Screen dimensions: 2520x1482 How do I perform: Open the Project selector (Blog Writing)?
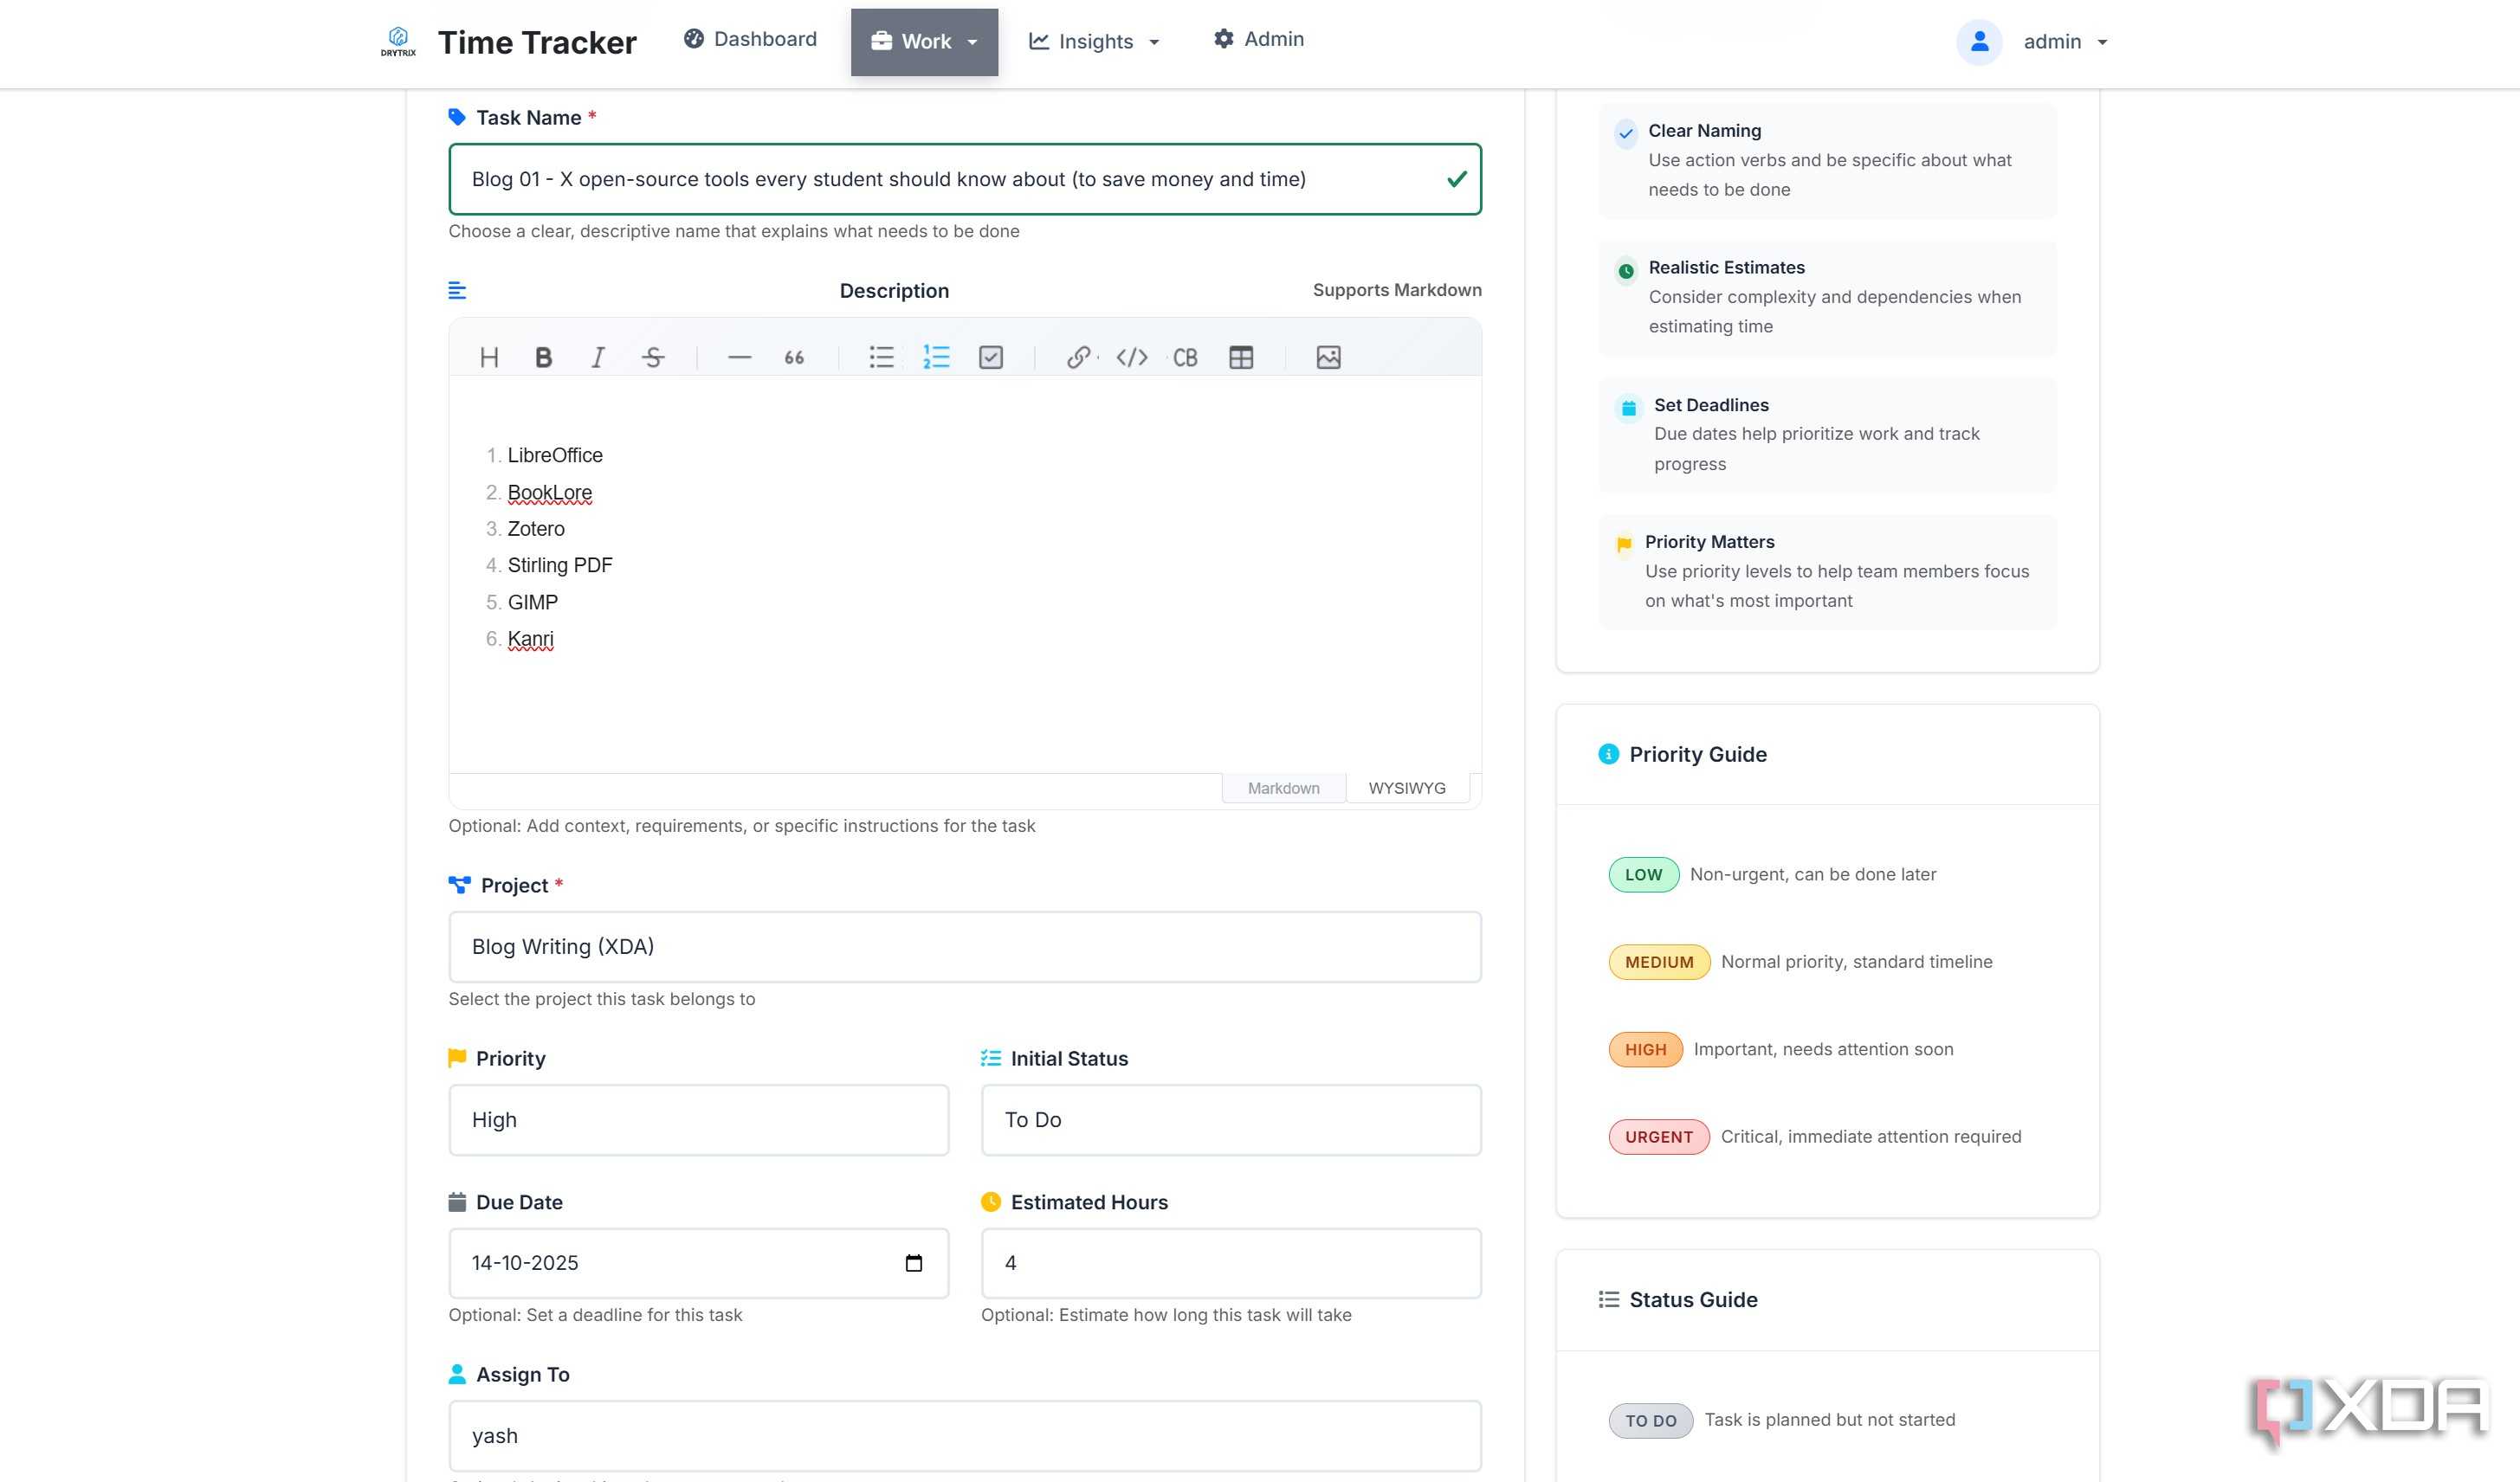click(x=965, y=947)
